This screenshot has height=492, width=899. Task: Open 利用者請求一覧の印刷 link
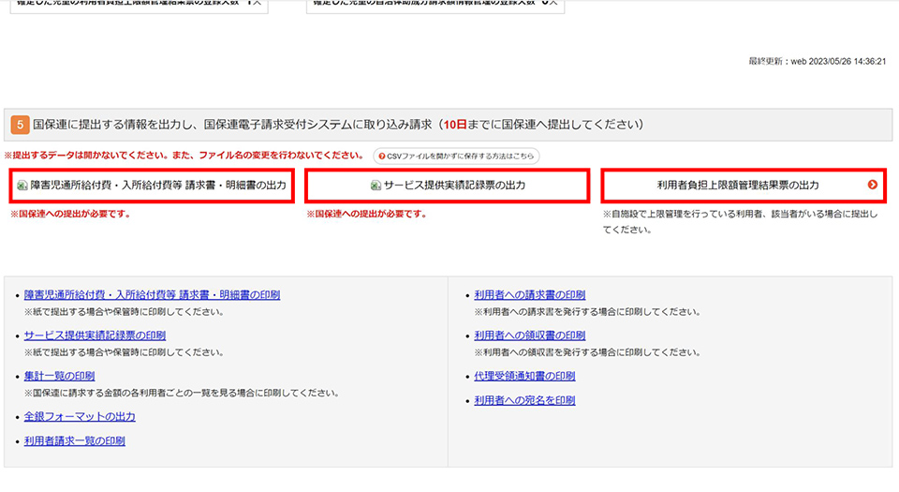(75, 441)
